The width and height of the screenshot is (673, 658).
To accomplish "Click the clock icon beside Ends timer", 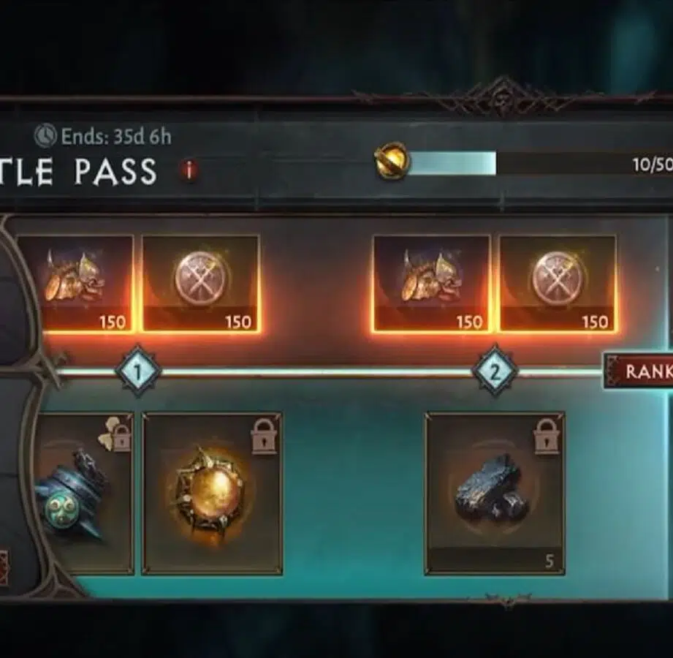I will pos(45,136).
